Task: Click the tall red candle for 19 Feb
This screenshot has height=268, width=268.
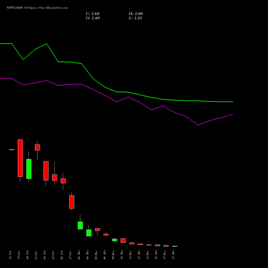Action: click(20, 158)
